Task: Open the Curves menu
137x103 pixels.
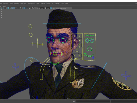Action: pyautogui.click(x=38, y=4)
